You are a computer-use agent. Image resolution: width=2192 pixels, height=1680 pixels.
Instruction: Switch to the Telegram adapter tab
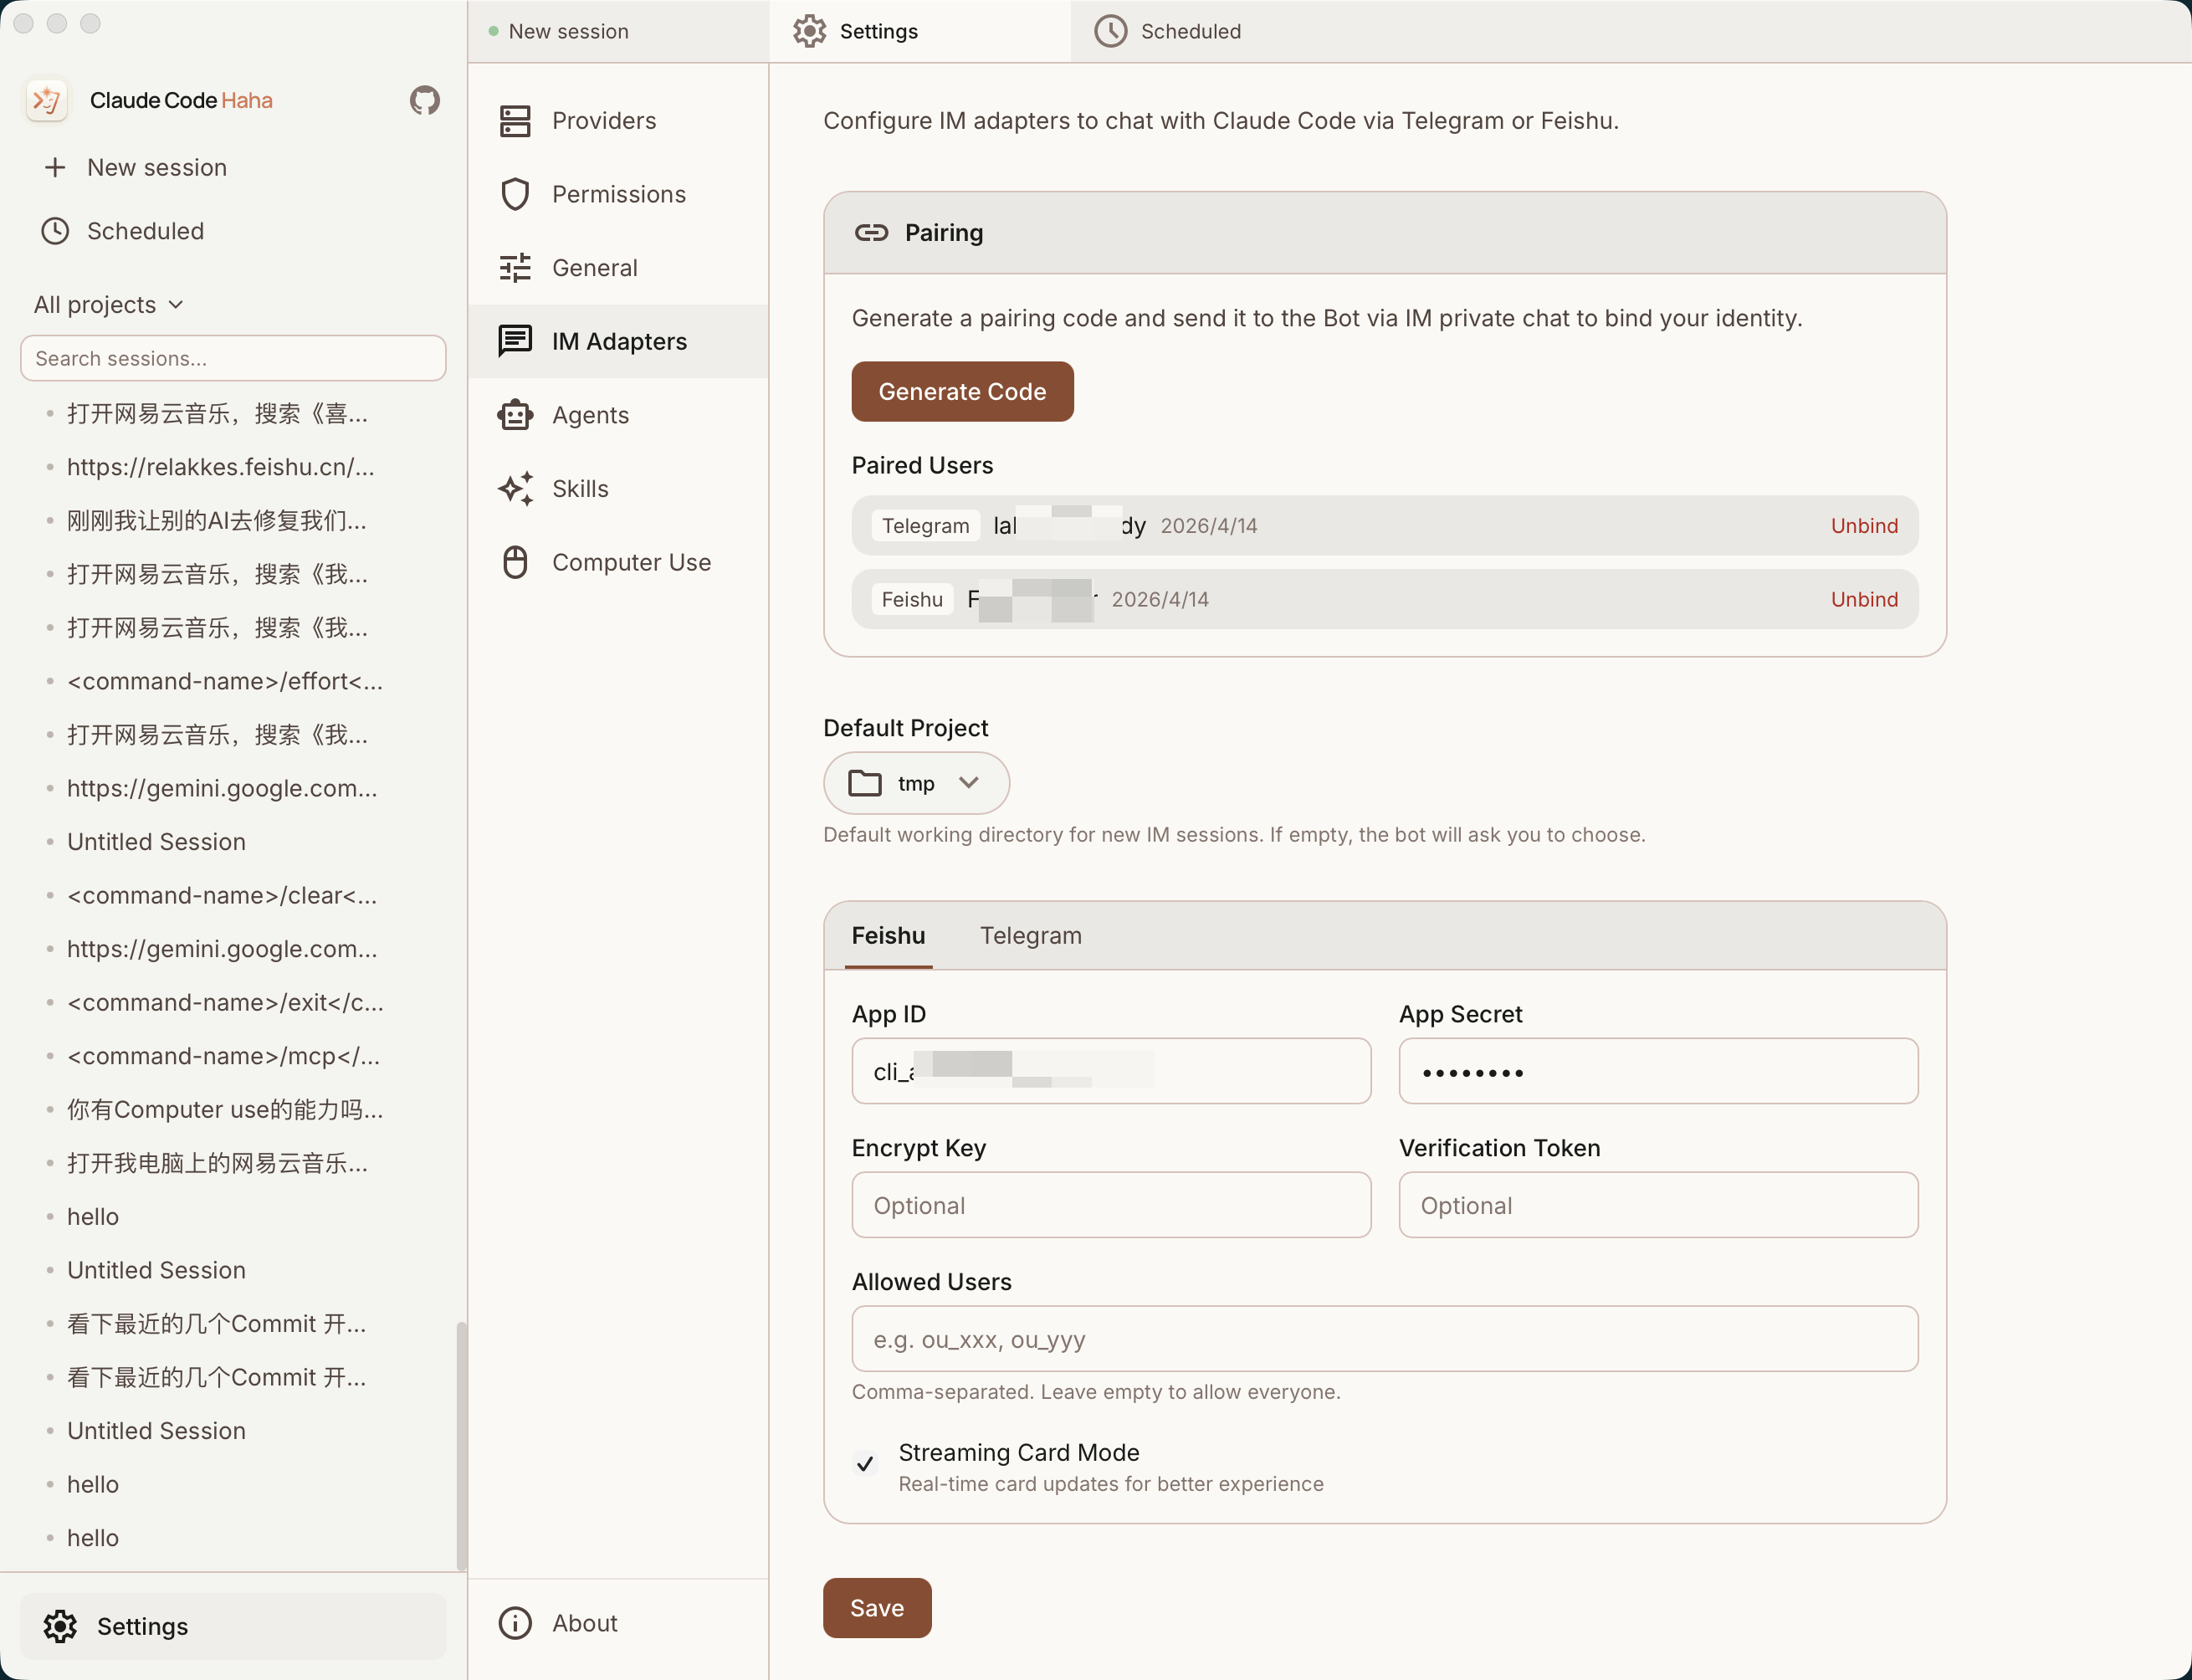(1031, 935)
